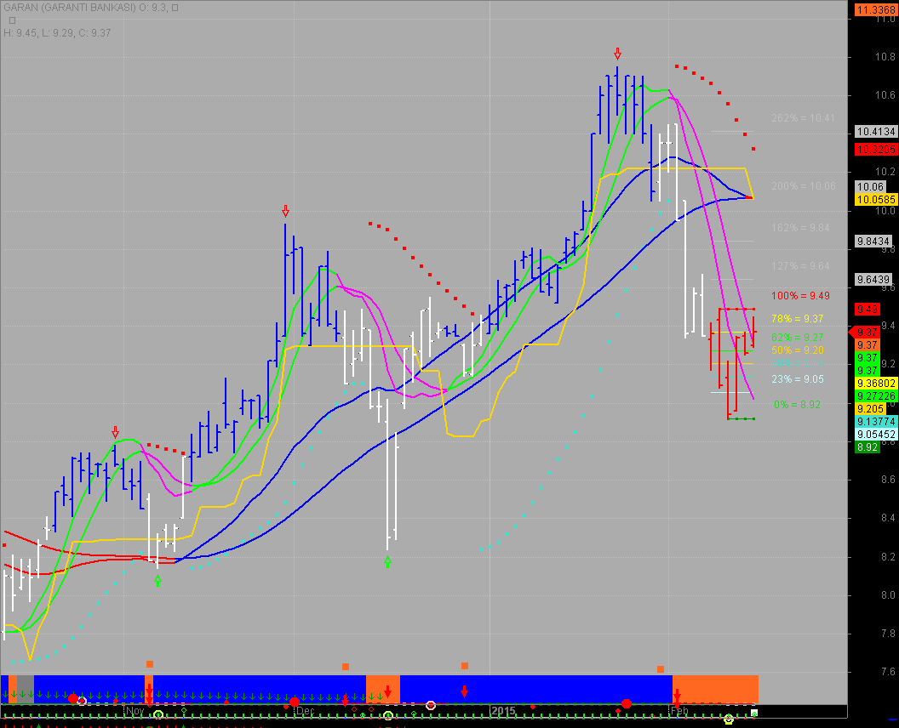Click the red sell arrow above December spike

(285, 210)
